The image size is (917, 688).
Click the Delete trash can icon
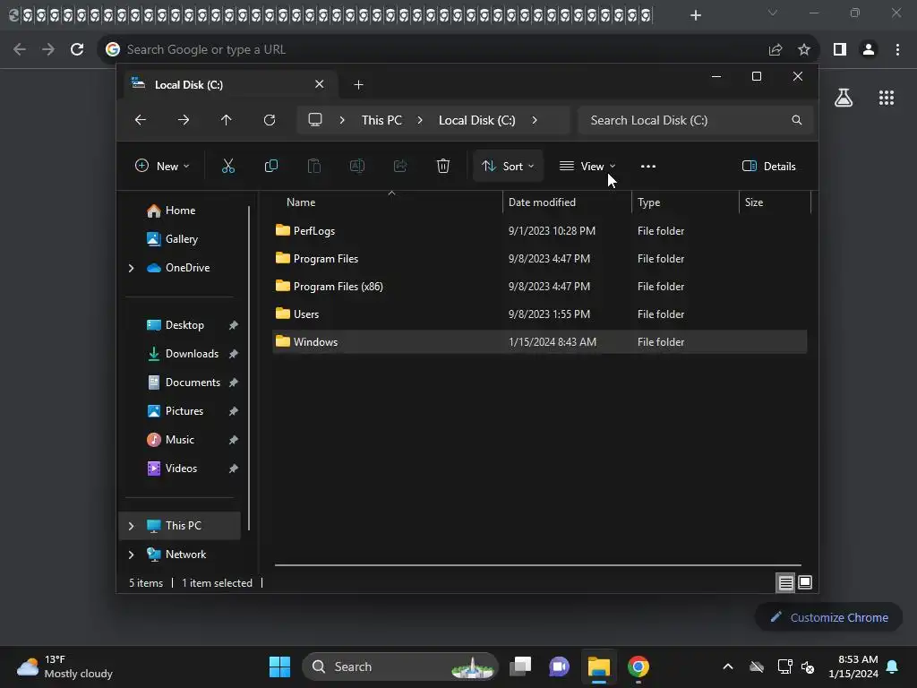pos(443,166)
